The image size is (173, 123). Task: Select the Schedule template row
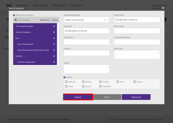[x=35, y=56]
